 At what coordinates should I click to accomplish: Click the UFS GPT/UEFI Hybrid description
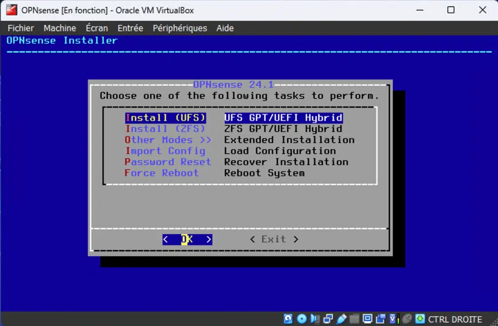(284, 118)
